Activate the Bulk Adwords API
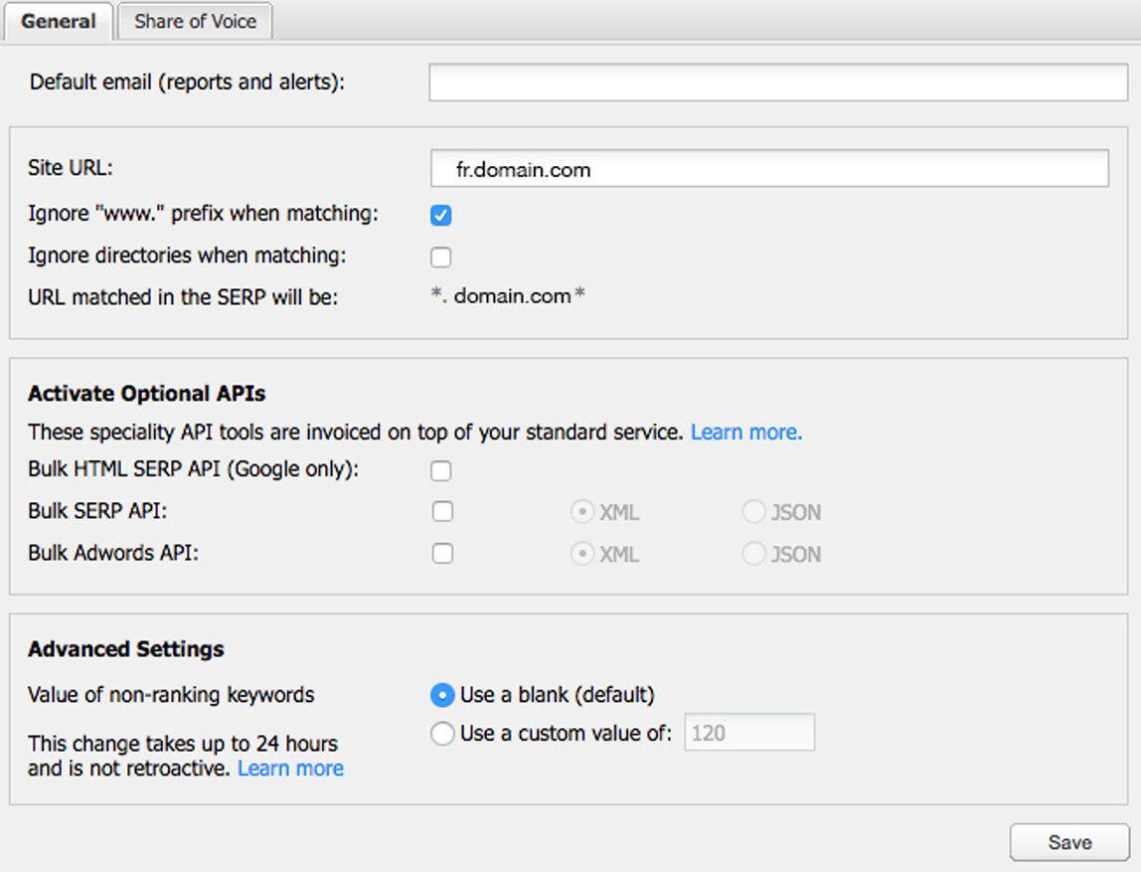This screenshot has width=1141, height=872. pyautogui.click(x=440, y=553)
